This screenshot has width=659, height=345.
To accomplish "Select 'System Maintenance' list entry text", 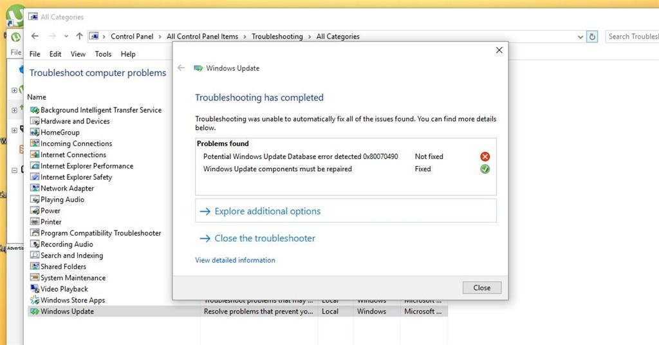I will pos(73,278).
